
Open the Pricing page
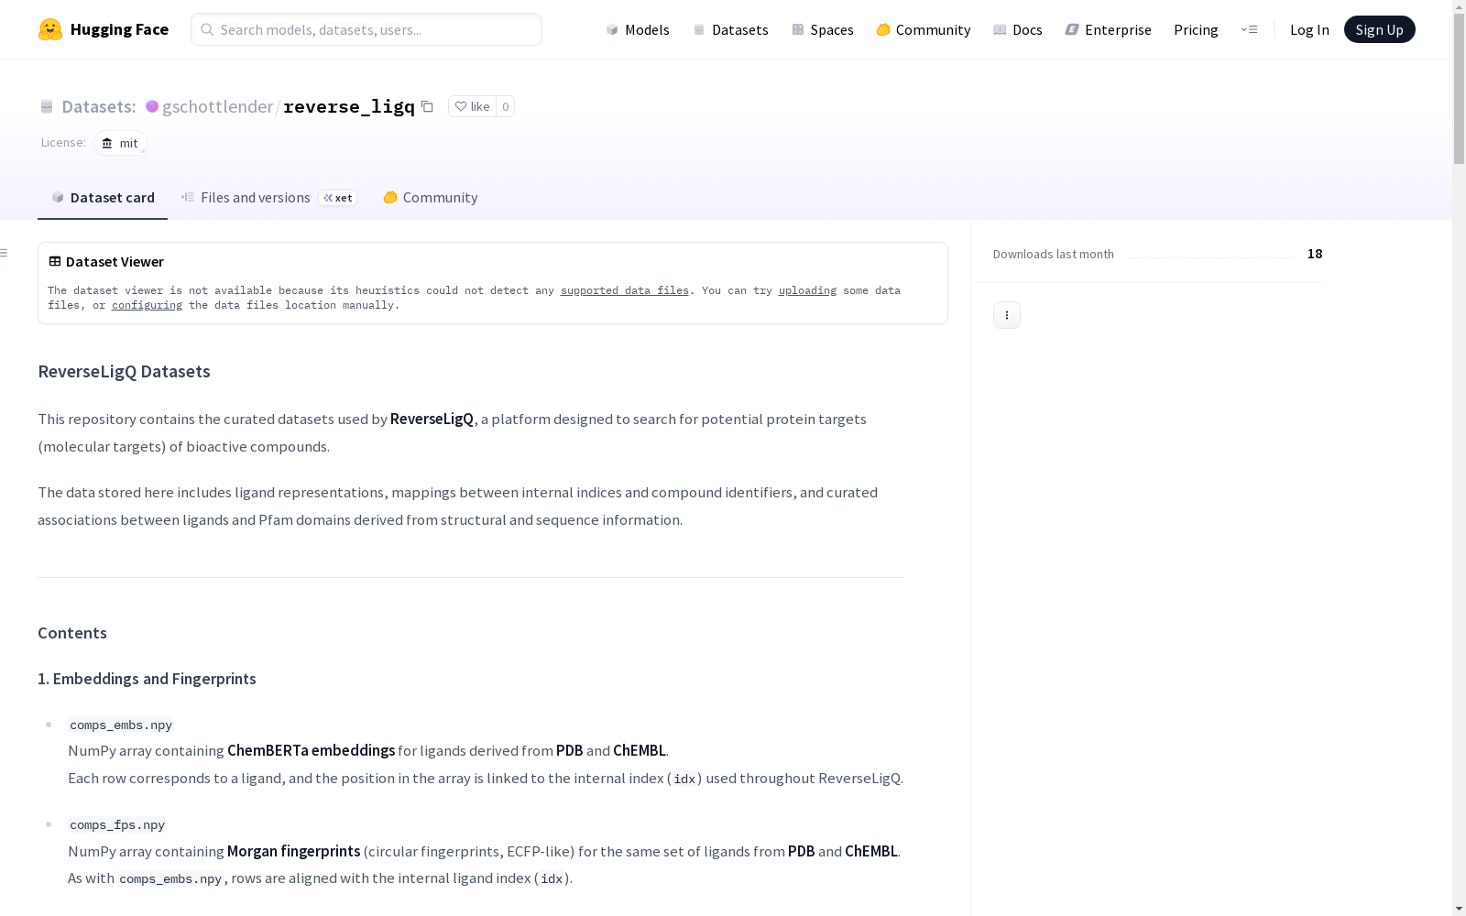point(1196,29)
